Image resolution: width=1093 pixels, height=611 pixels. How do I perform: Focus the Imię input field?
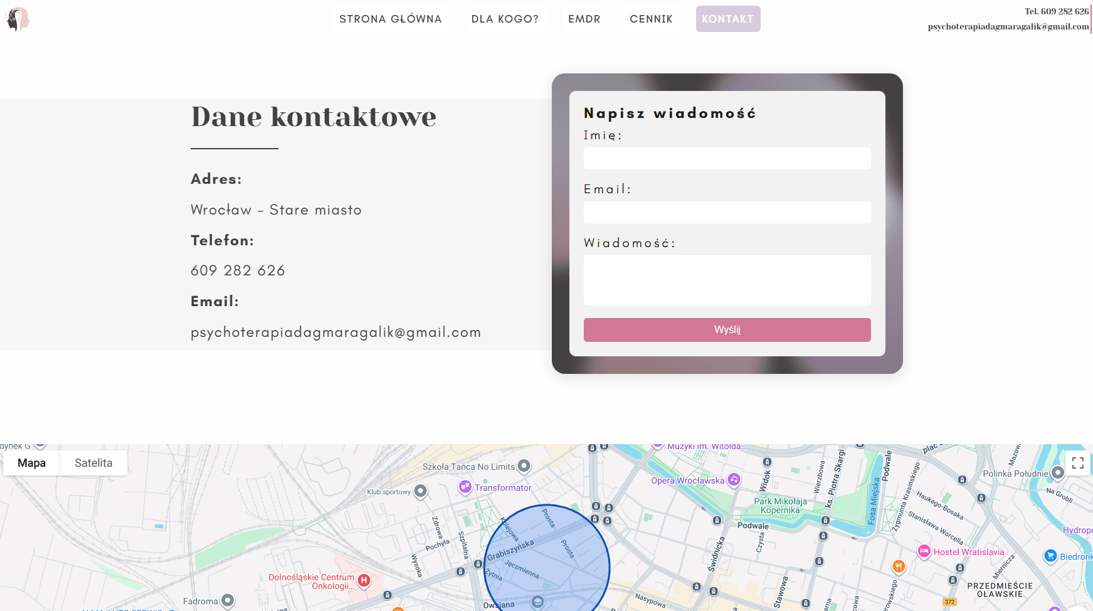(x=727, y=158)
